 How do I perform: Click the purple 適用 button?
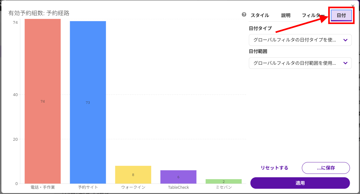(x=300, y=183)
